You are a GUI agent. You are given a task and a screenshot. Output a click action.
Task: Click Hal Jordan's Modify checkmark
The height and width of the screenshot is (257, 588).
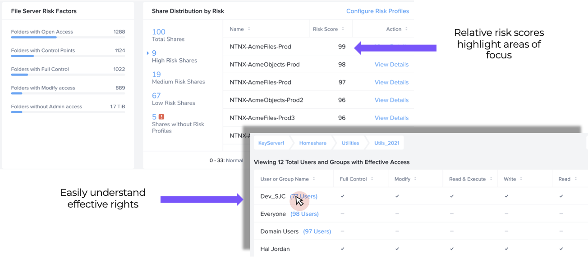pyautogui.click(x=397, y=249)
